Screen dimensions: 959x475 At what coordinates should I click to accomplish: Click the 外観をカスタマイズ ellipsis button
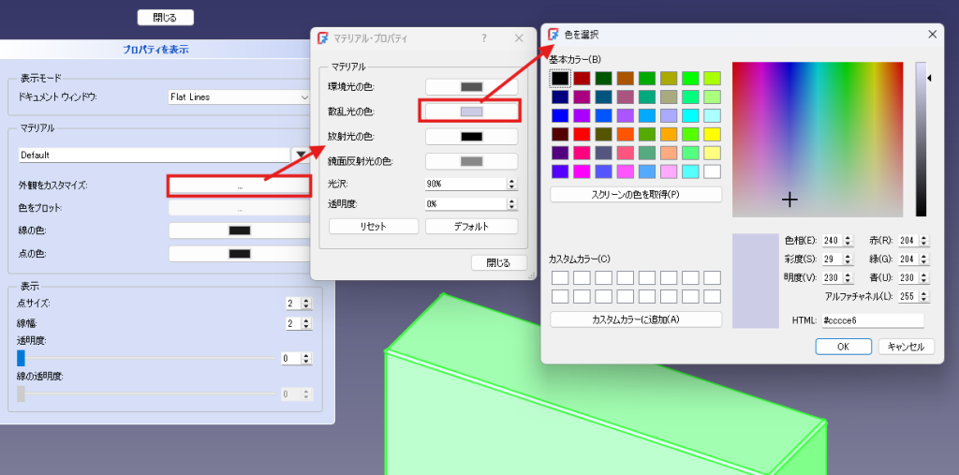[x=239, y=186]
